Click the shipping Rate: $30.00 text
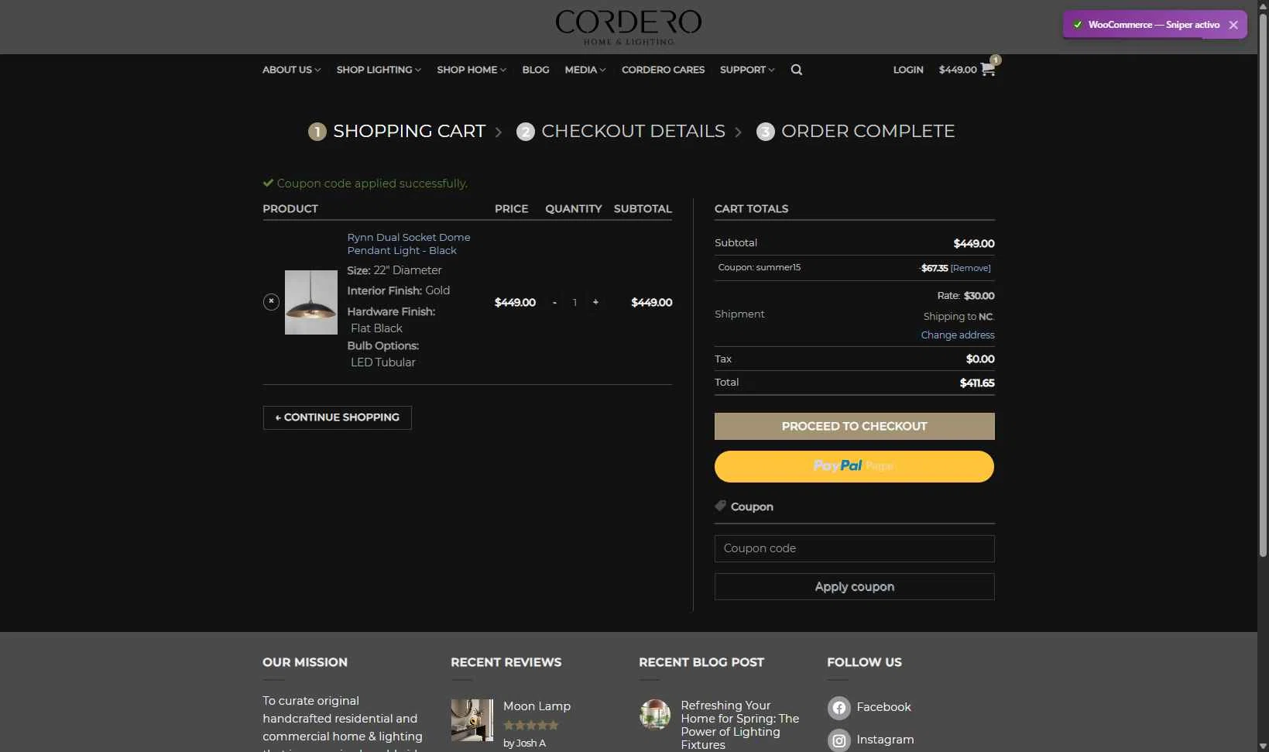Viewport: 1269px width, 752px height. [x=965, y=296]
